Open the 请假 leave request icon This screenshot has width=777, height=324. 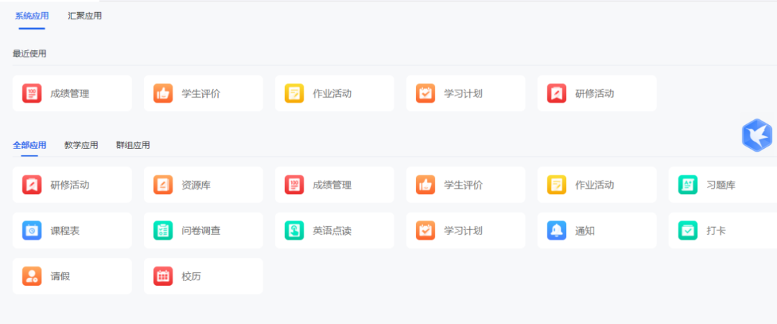click(x=32, y=276)
